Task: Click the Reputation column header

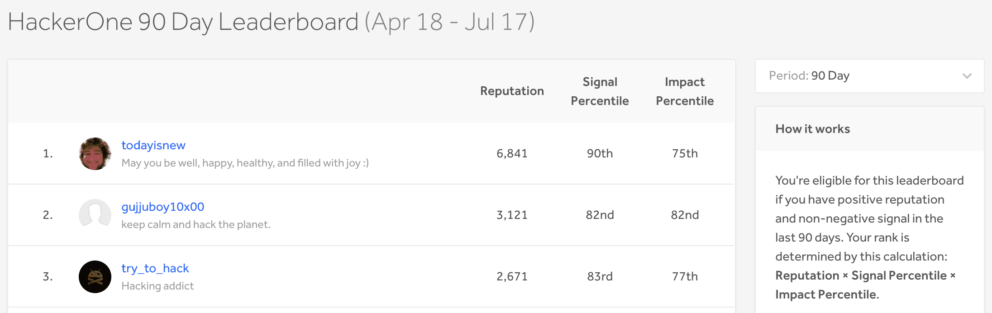Action: pyautogui.click(x=512, y=91)
